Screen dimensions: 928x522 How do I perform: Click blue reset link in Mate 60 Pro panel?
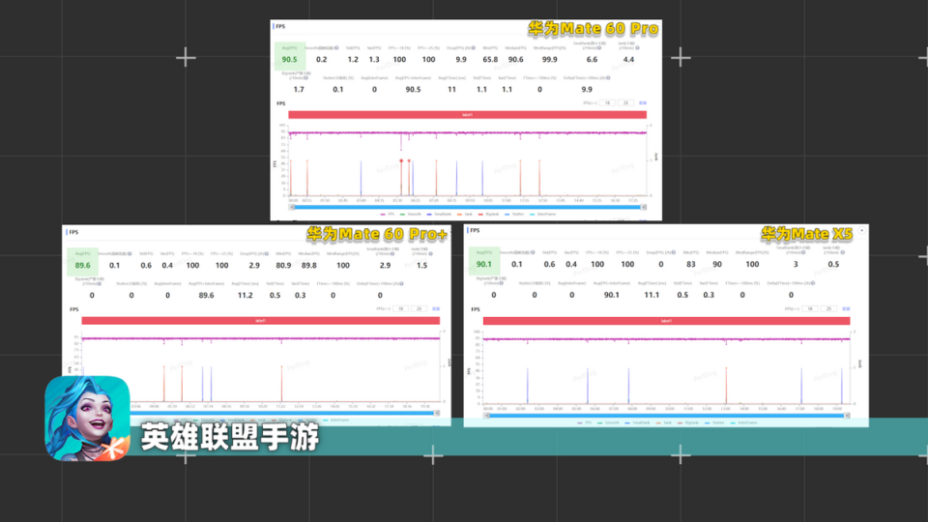click(643, 103)
